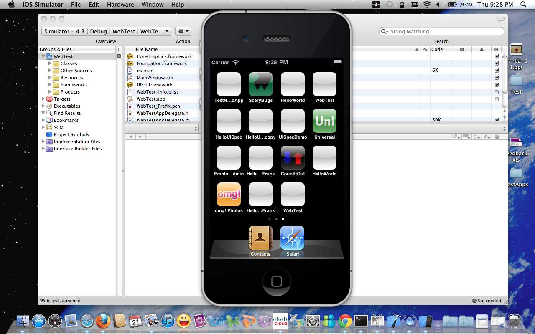
Task: Open the Window menu
Action: pyautogui.click(x=152, y=5)
